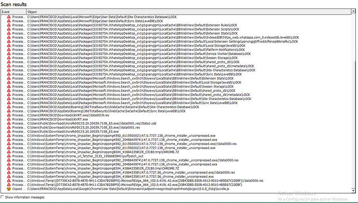358x203 pixels.
Task: Click warning icon for Windows.Search Extension State row
Action: coord(9,78)
